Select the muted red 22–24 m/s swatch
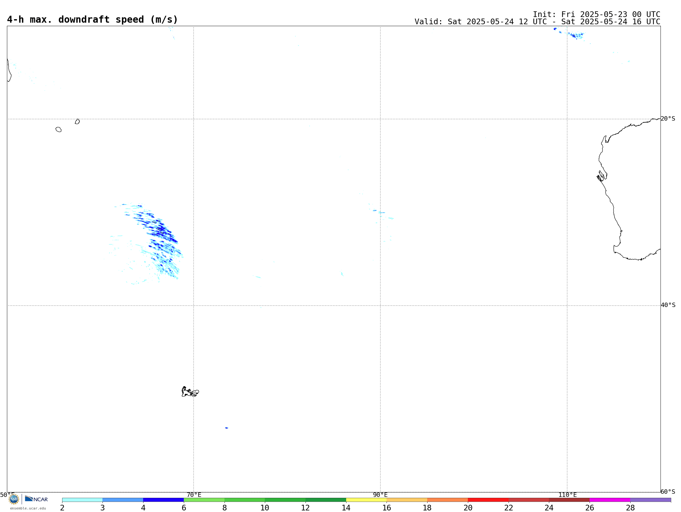The height and width of the screenshot is (512, 681). pyautogui.click(x=529, y=500)
